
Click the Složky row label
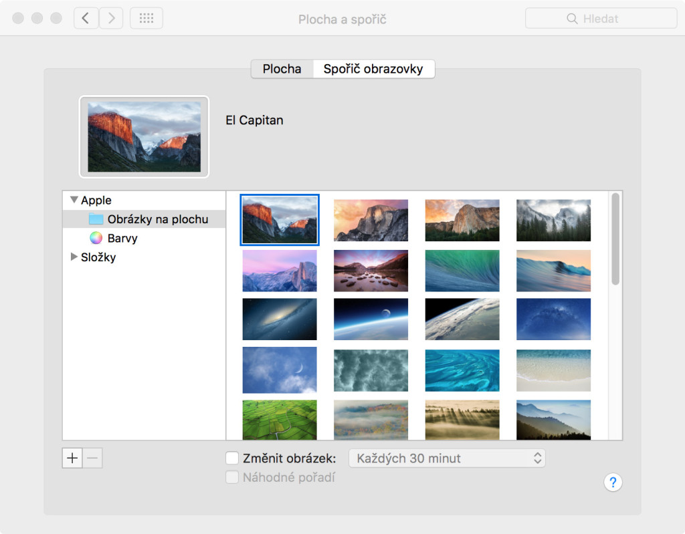(x=98, y=257)
